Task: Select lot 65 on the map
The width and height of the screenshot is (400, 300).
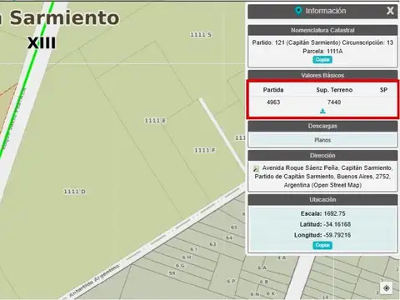Action: 234,227
